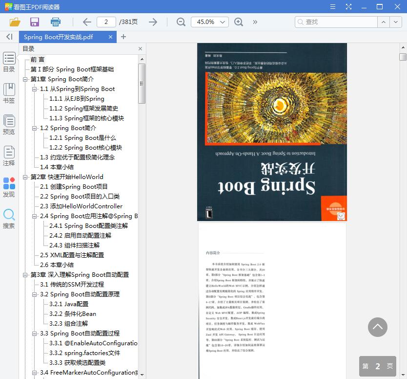407x379 pixels.
Task: Open the 书签 bookmarks sidebar icon
Action: [x=9, y=93]
